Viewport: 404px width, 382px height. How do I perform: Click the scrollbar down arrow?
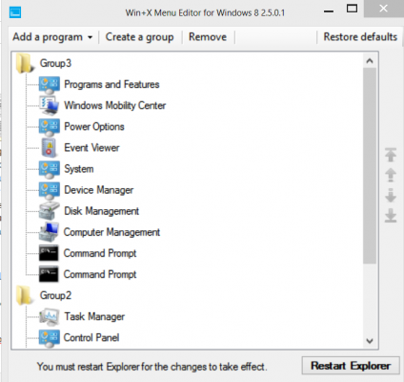click(x=370, y=341)
